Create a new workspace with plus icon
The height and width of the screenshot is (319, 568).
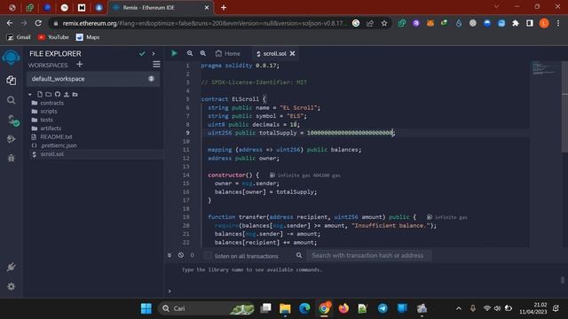(x=80, y=65)
